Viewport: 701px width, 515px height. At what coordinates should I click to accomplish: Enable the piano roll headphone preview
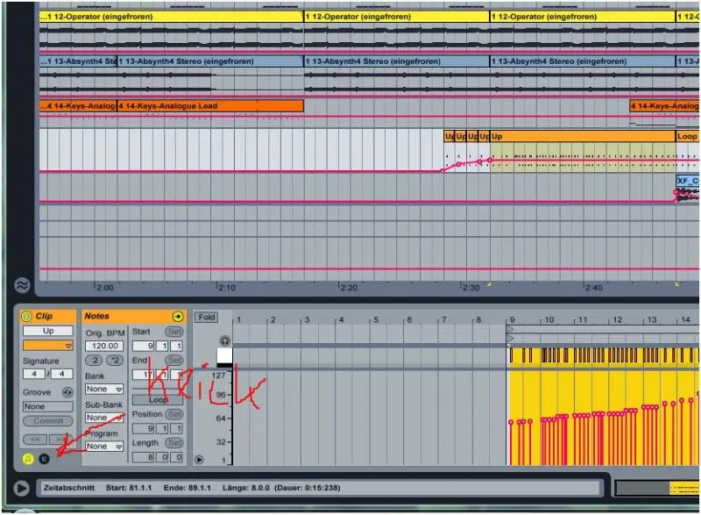[225, 340]
